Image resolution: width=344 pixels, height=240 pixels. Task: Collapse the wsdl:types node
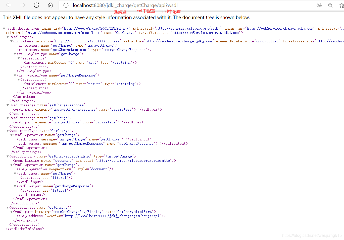pos(8,37)
